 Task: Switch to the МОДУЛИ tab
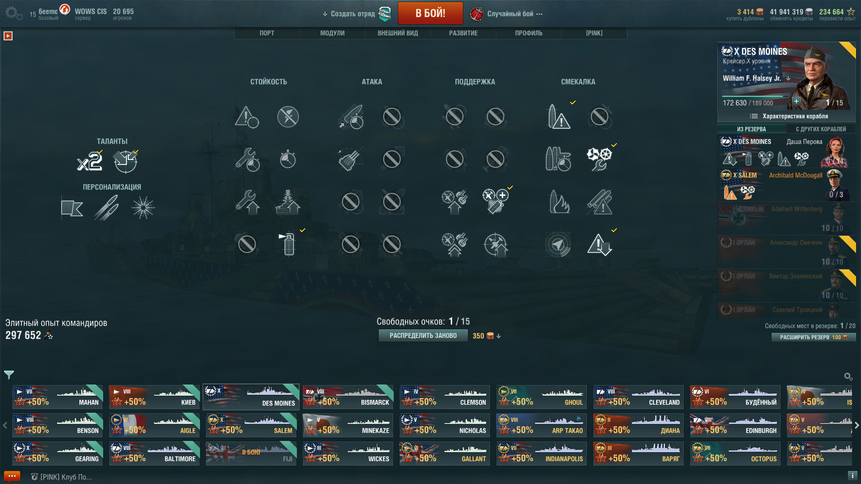332,33
